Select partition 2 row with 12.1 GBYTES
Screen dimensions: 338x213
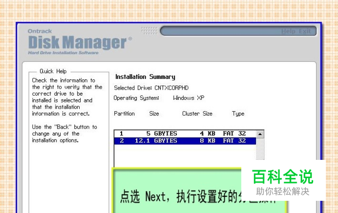tap(185, 141)
